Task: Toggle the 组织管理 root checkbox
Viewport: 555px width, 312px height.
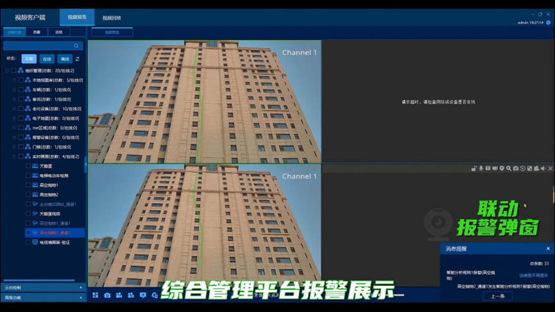Action: [13, 70]
